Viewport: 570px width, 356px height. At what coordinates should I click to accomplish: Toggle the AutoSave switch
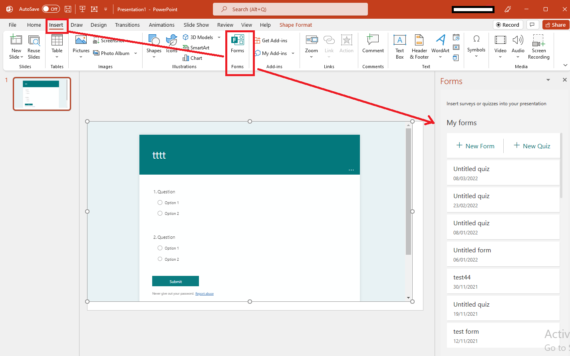pyautogui.click(x=51, y=9)
